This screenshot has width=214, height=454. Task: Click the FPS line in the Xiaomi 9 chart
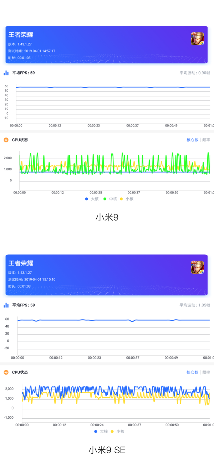coord(113,87)
